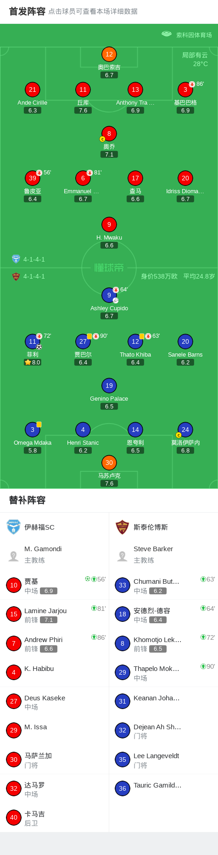Select substitute goalkeeper 35 Lee Langeveldt
The width and height of the screenshot is (218, 855).
click(163, 760)
